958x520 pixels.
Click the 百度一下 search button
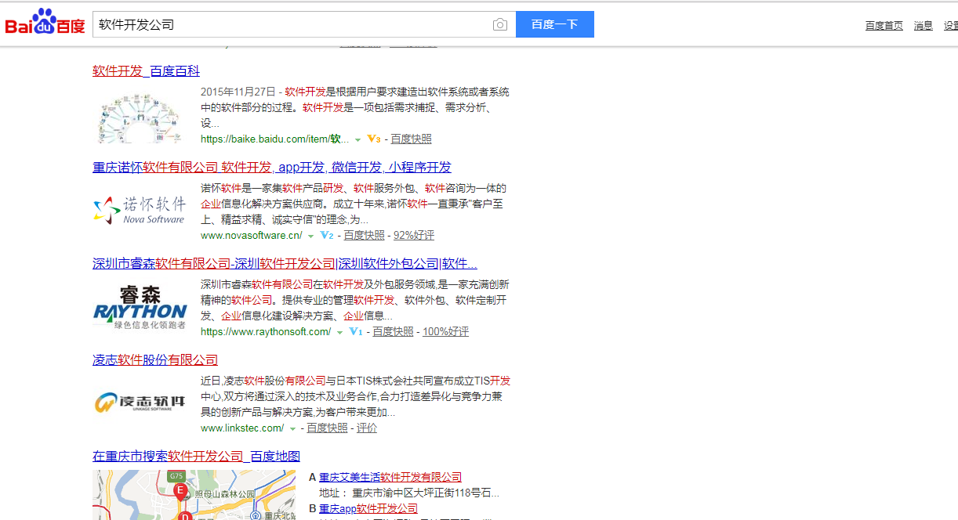pyautogui.click(x=555, y=24)
